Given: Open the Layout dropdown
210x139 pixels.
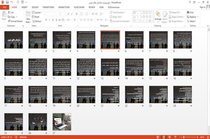Looking at the screenshot, I should (x=37, y=13).
